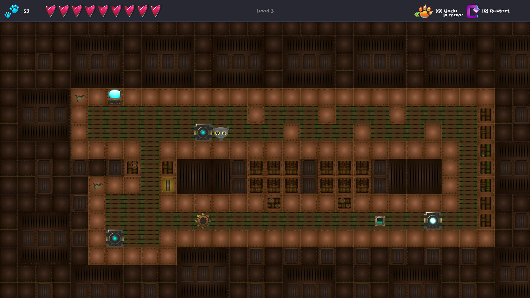
Task: Click the valve barrel left of yellow door
Action: [132, 167]
